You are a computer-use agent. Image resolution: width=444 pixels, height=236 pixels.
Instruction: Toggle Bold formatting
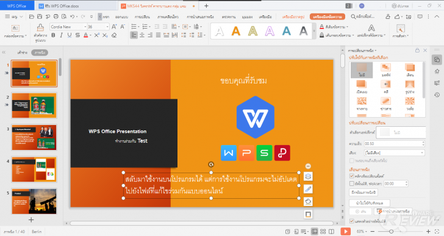point(53,35)
